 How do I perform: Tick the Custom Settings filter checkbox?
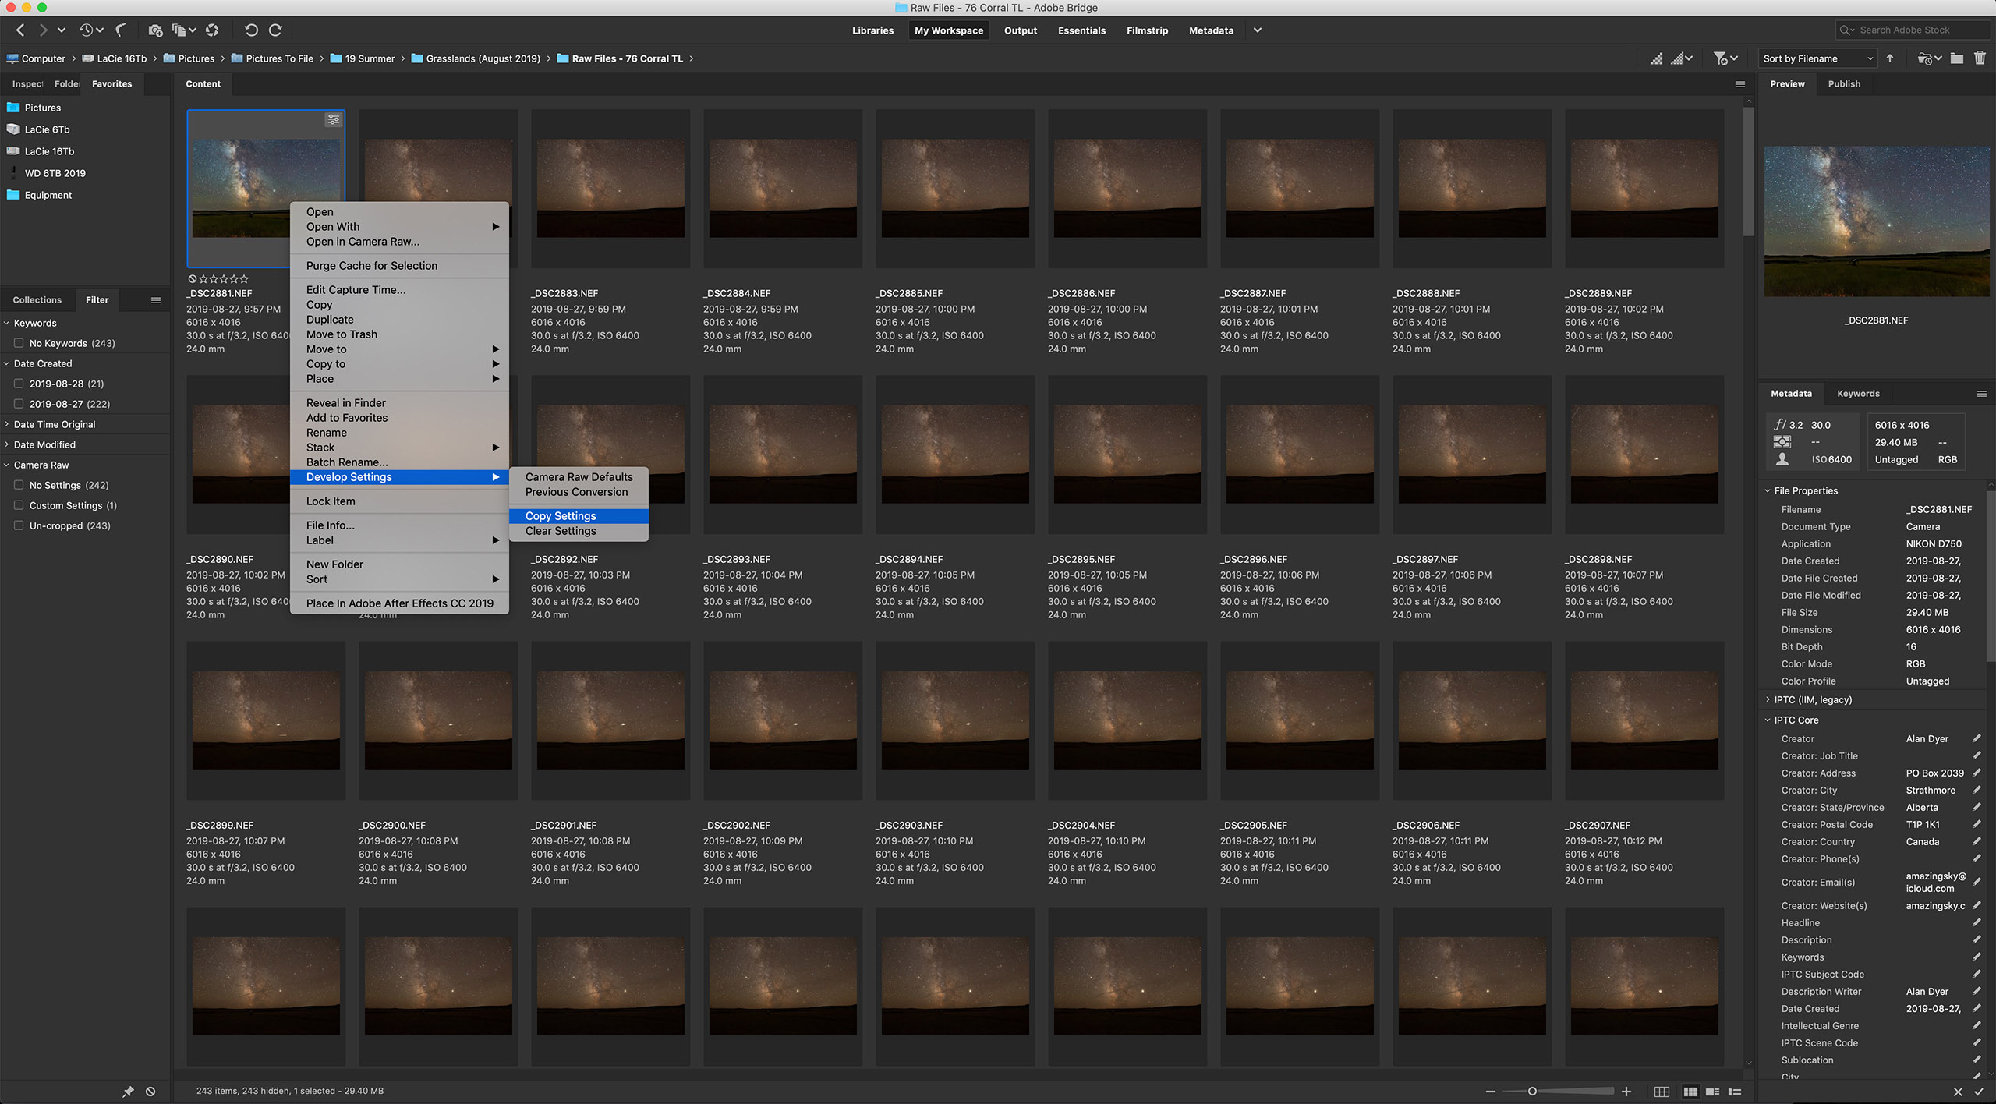click(19, 505)
